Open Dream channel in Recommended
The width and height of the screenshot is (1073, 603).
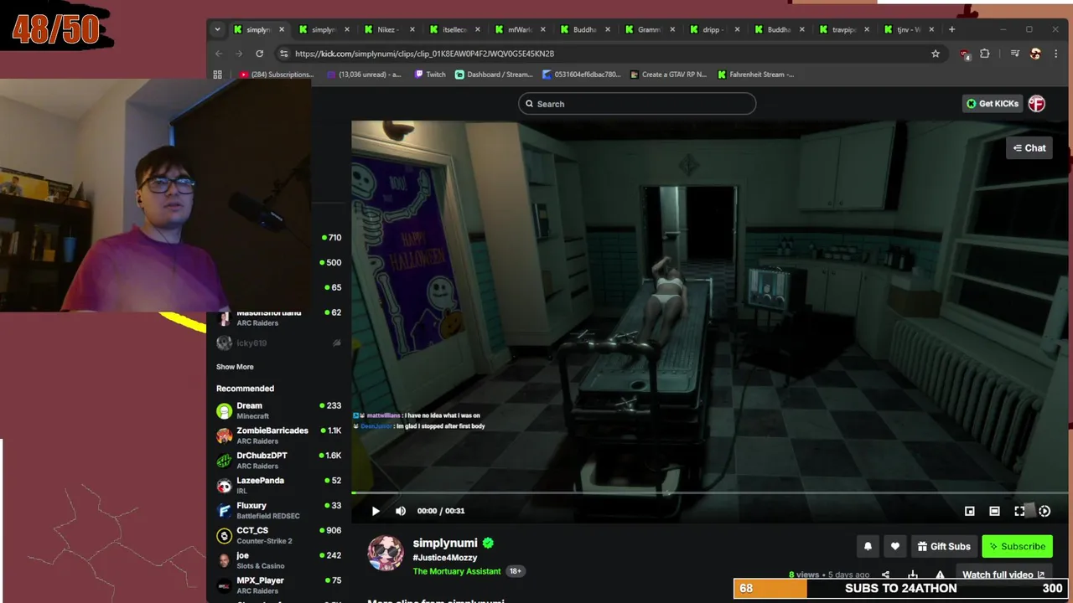[x=278, y=410]
